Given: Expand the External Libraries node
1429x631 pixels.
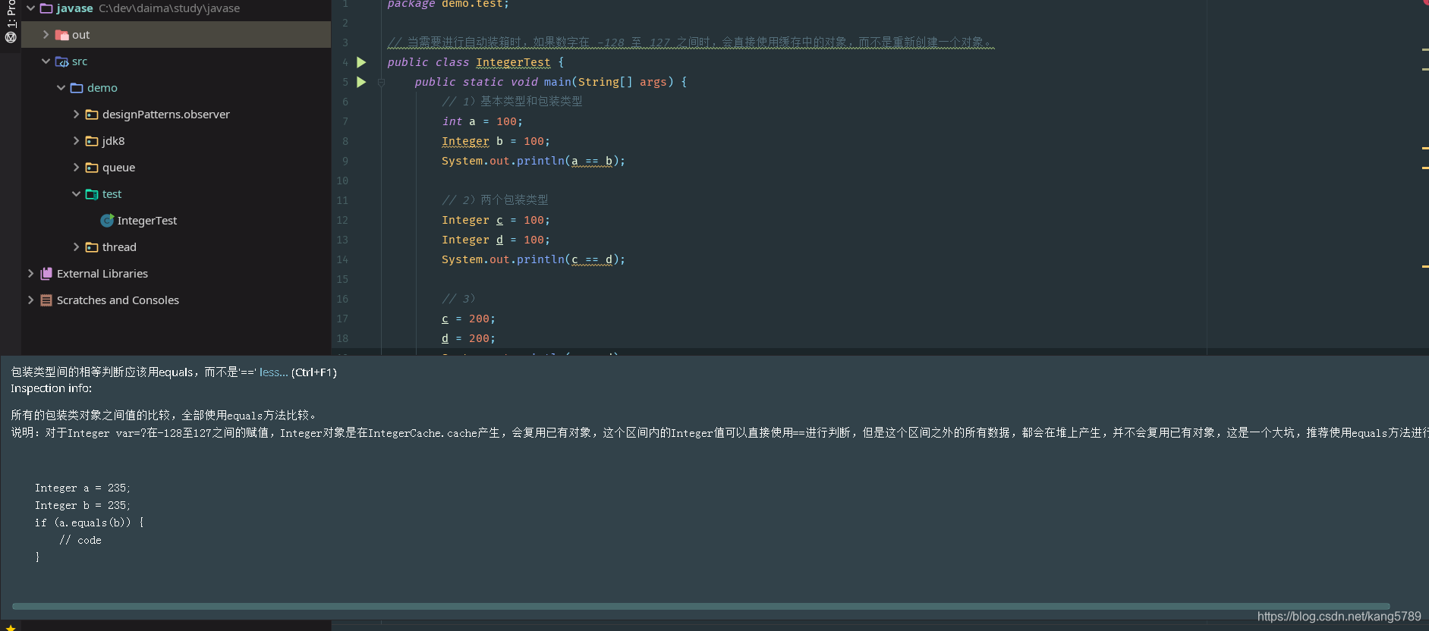Looking at the screenshot, I should coord(30,274).
